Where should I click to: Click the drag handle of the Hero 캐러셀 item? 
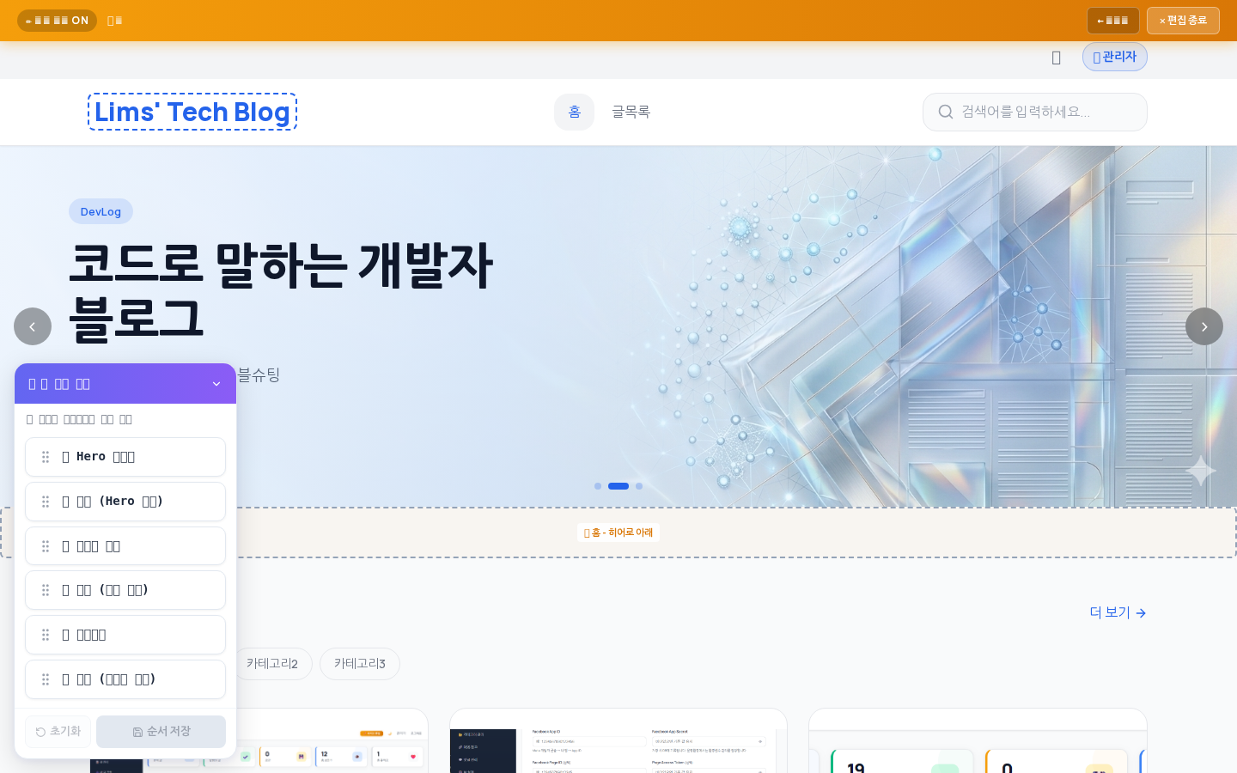point(46,457)
